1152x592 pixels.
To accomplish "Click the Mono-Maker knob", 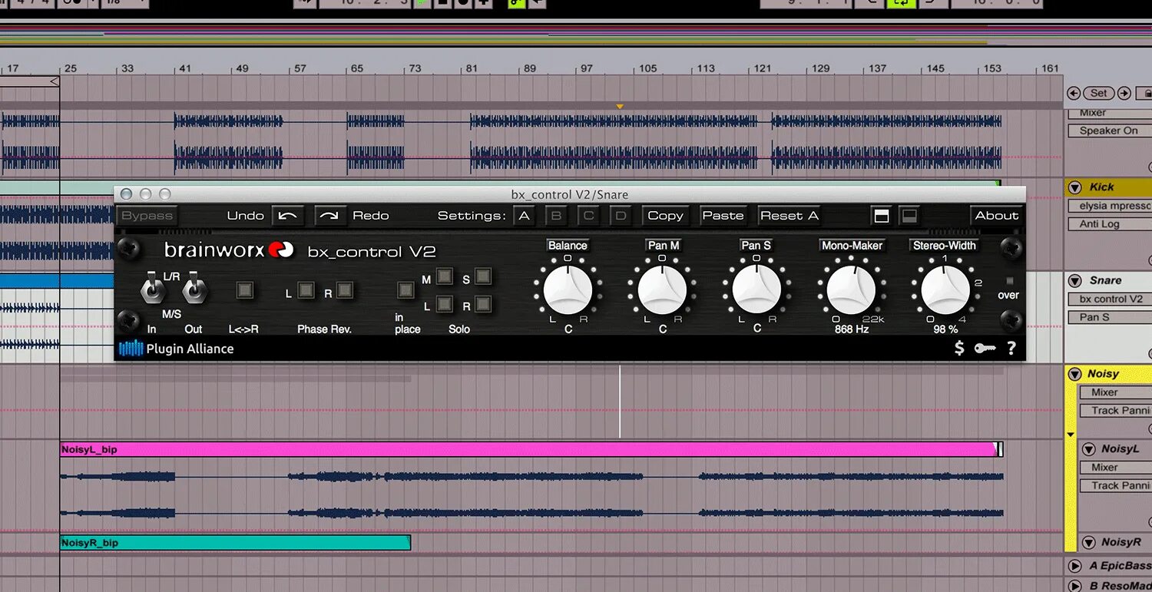I will tap(851, 289).
